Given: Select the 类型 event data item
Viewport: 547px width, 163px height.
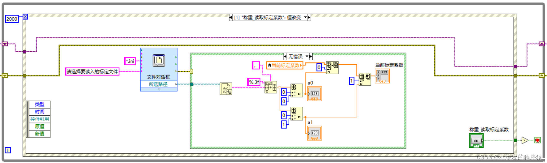Looking at the screenshot, I should (39, 105).
